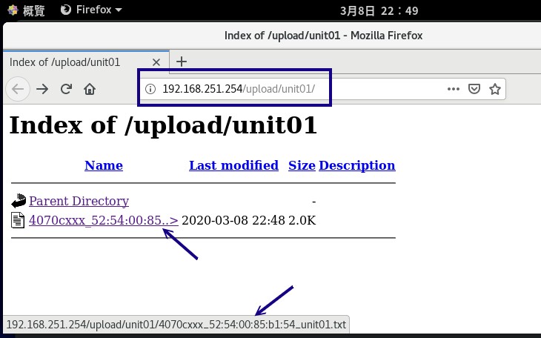This screenshot has width=541, height=338.
Task: Sort the listing by Name
Action: click(x=104, y=165)
